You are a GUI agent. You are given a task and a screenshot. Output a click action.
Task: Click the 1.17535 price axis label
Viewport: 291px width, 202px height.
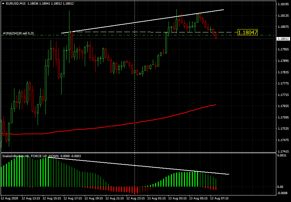283,129
